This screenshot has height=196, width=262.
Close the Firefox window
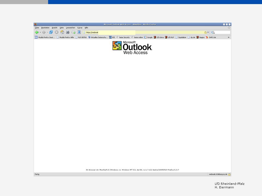230,24
